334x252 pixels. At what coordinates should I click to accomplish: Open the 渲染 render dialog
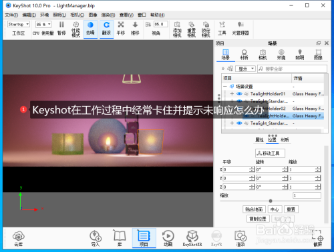[x=240, y=239]
